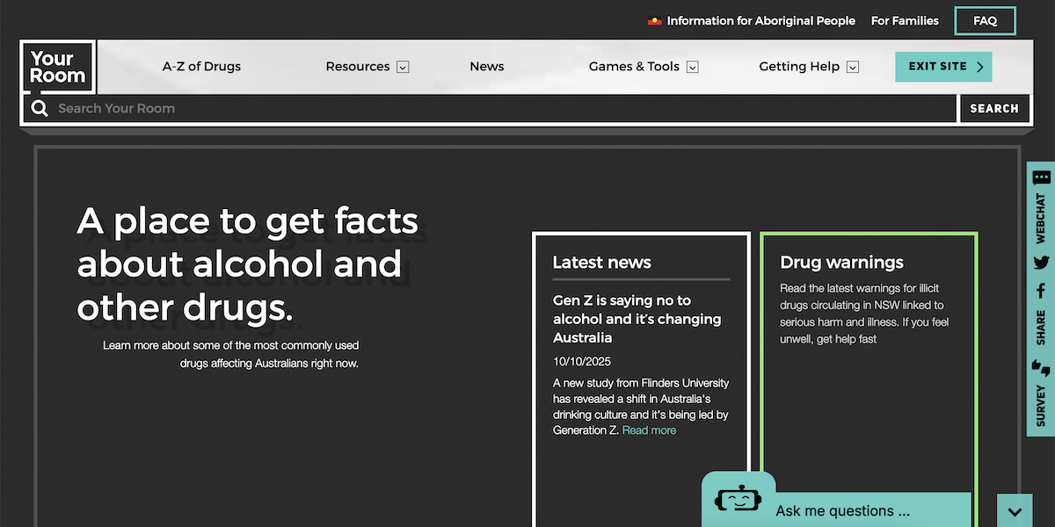This screenshot has width=1055, height=527.
Task: Click the Search Your Room input field
Action: 501,109
